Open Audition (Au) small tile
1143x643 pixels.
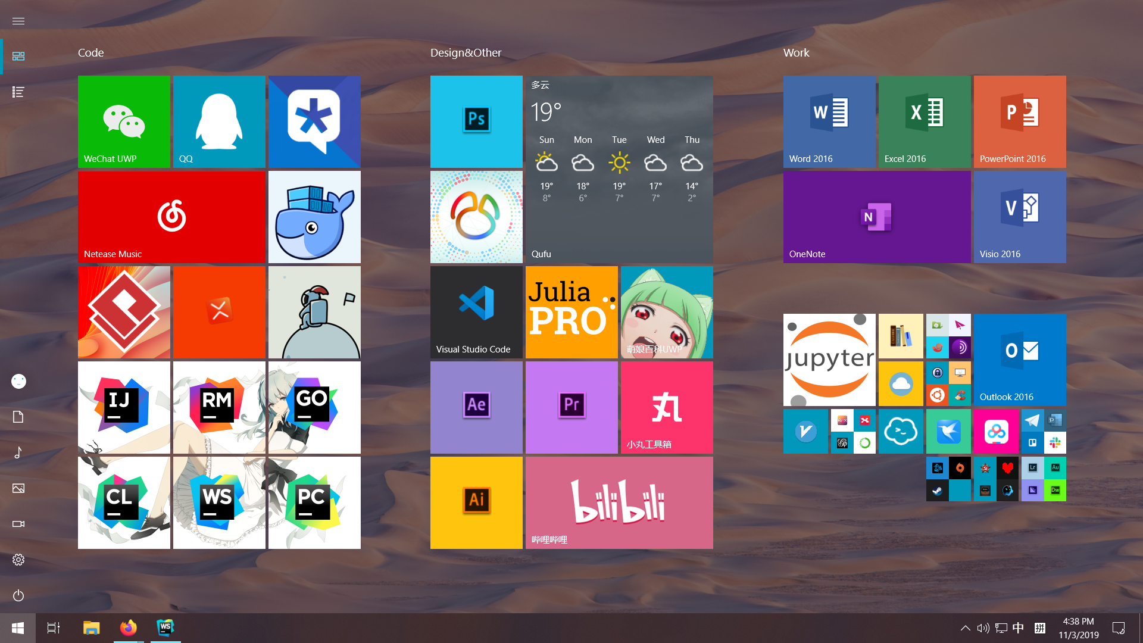click(1055, 468)
